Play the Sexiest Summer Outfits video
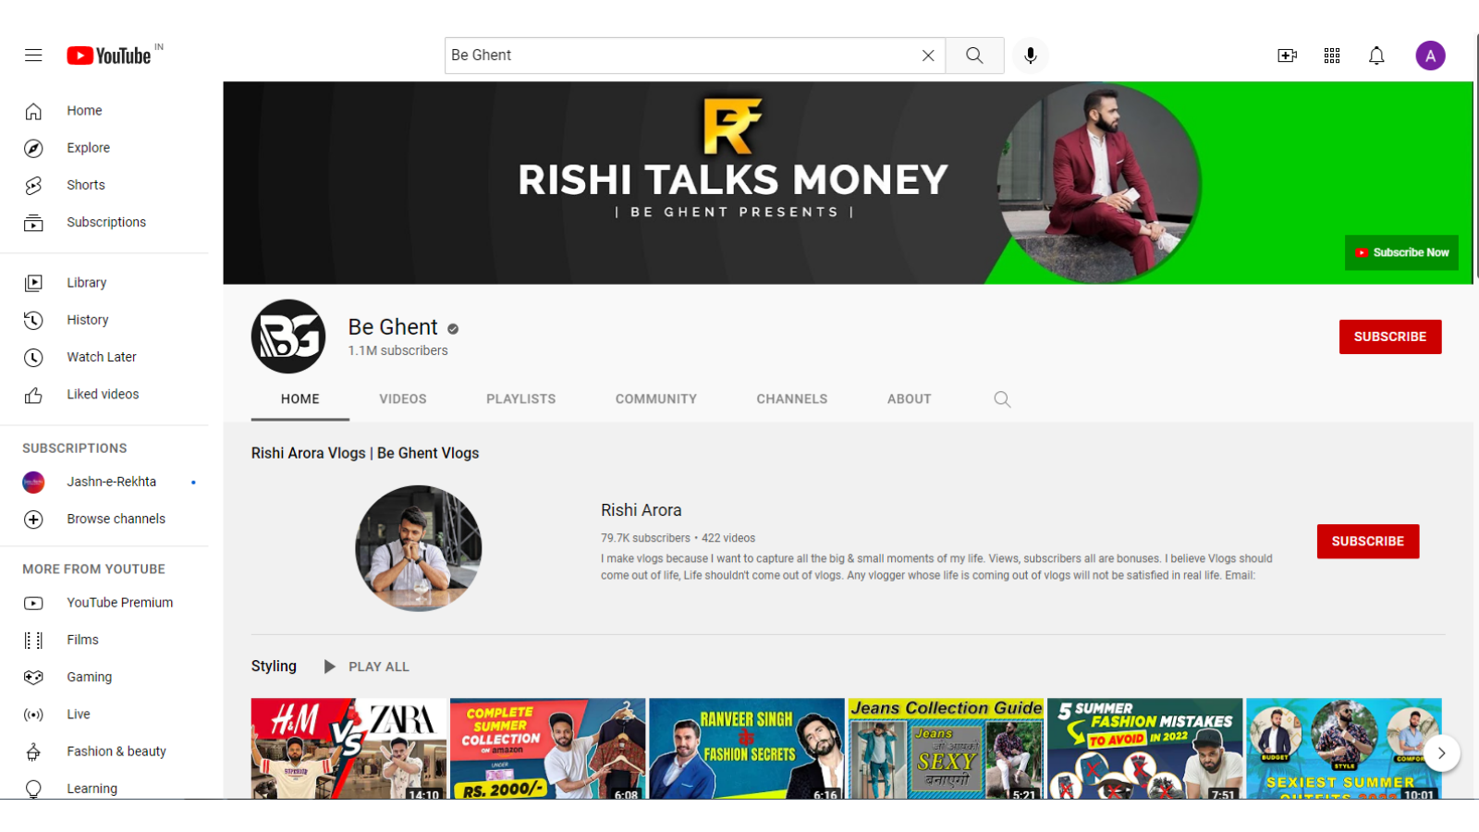The image size is (1479, 832). (x=1344, y=749)
